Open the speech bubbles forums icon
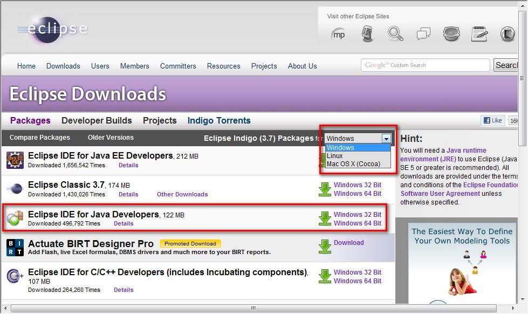Screen dimensions: 528x314 [x=423, y=34]
